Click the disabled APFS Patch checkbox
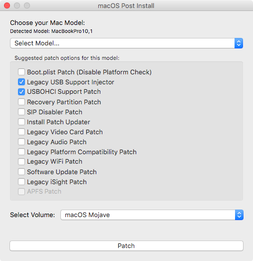This screenshot has width=253, height=261. point(21,192)
